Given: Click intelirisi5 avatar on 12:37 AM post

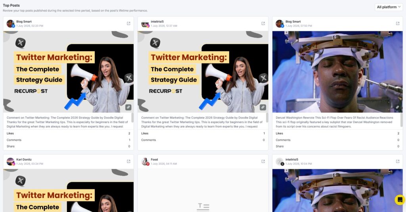Looking at the screenshot, I should coord(145,23).
